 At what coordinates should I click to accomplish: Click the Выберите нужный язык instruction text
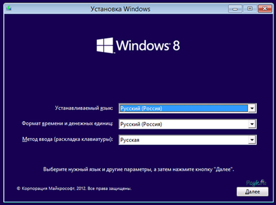[138, 169]
